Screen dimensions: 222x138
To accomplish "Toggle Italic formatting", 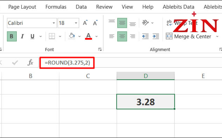I will point(22,36).
